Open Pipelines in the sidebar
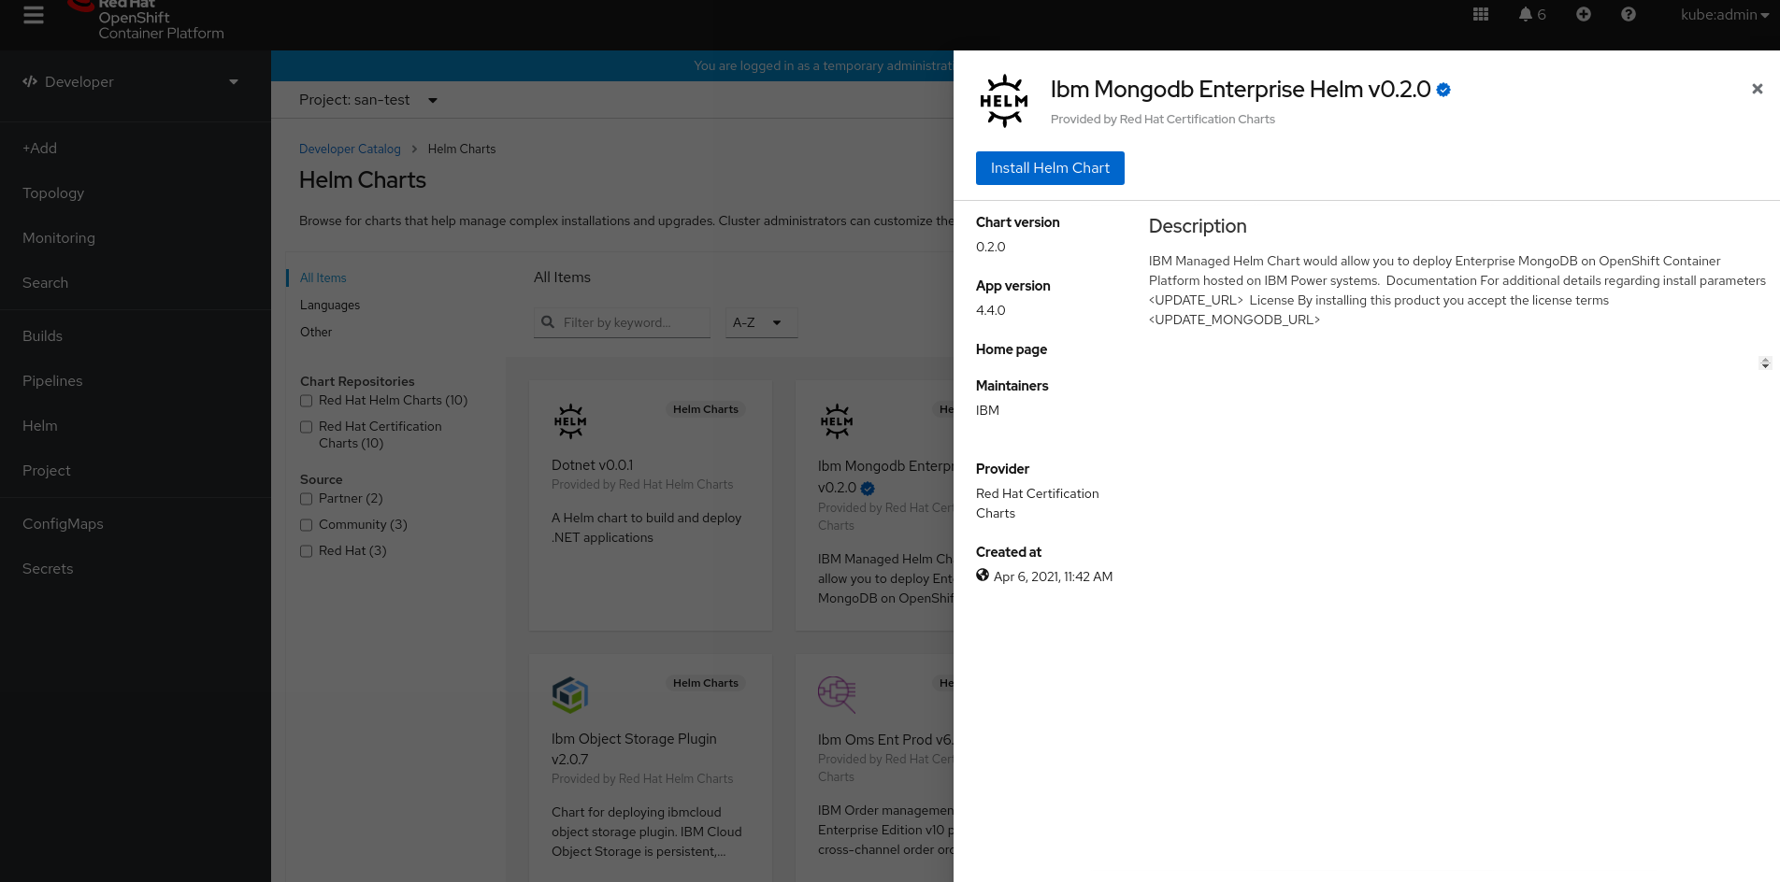 click(136, 381)
